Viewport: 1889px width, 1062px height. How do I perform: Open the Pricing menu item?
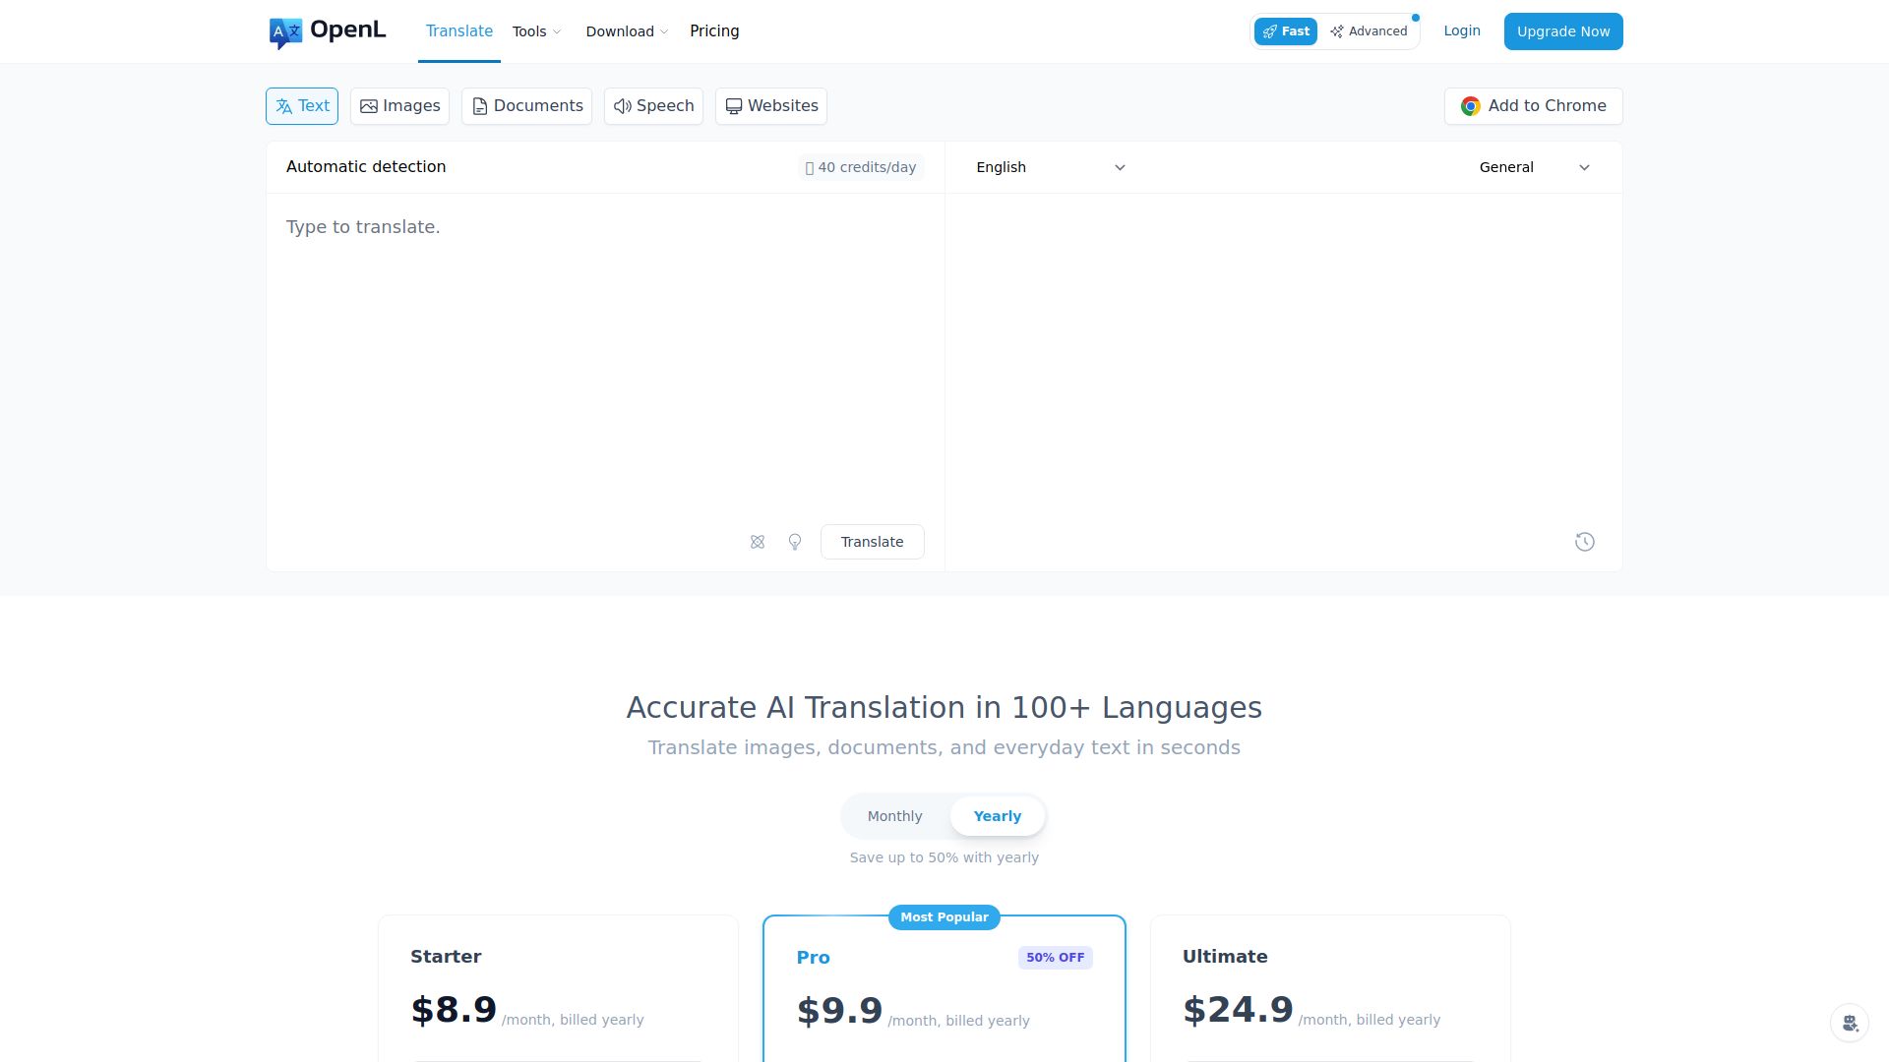tap(714, 31)
